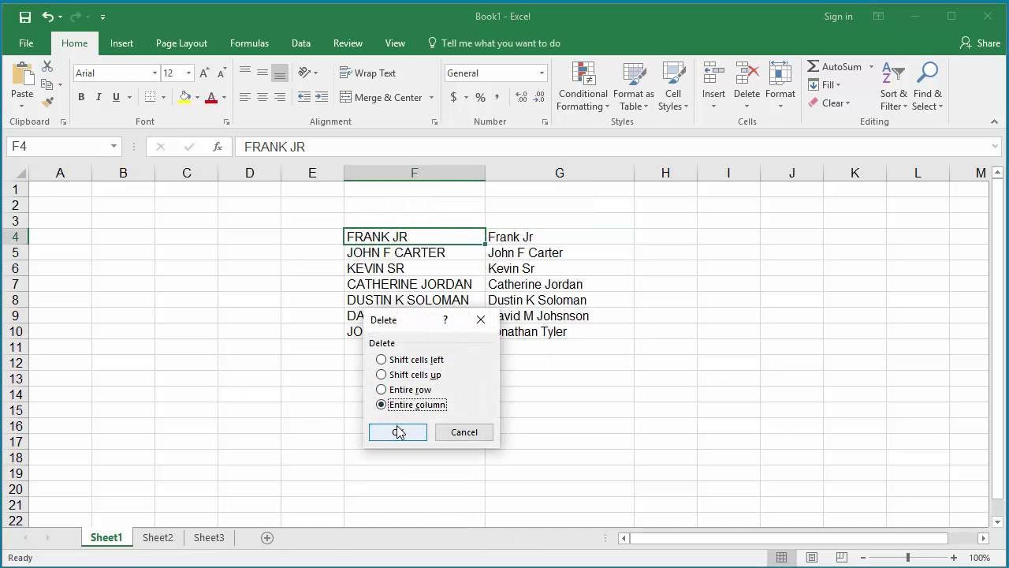The height and width of the screenshot is (568, 1009).
Task: Click the Percent Style icon
Action: [478, 97]
